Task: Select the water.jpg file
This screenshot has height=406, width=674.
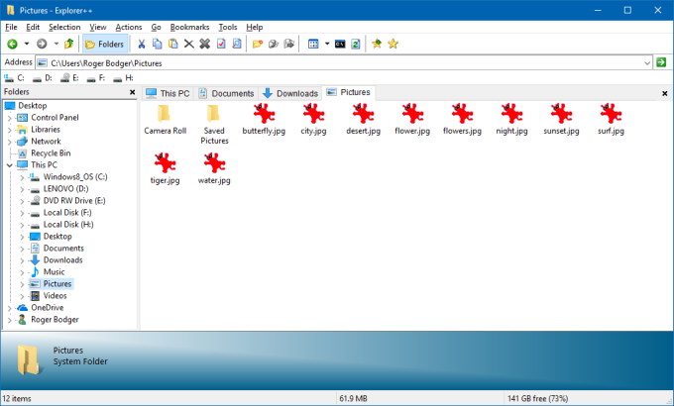Action: 214,169
